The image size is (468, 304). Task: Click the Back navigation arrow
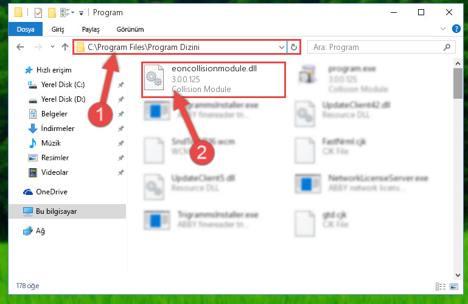pos(20,47)
